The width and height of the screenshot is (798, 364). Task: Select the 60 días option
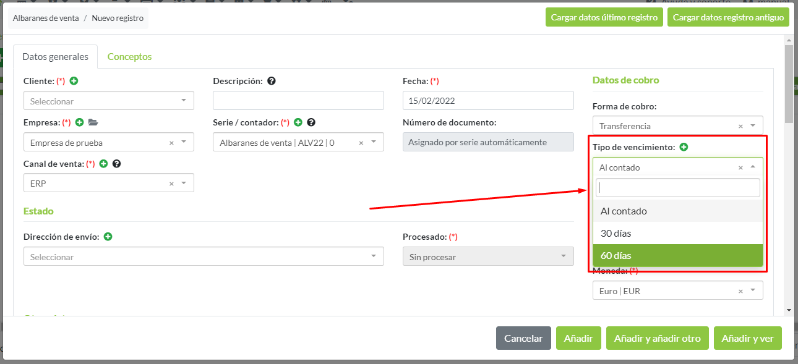point(677,255)
